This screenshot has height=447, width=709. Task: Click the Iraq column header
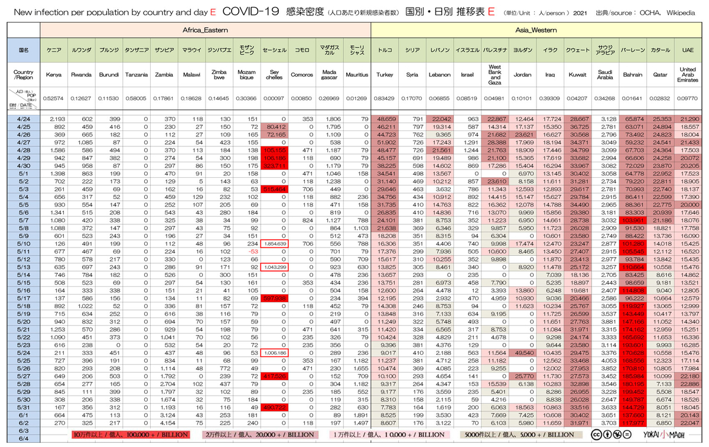(550, 75)
